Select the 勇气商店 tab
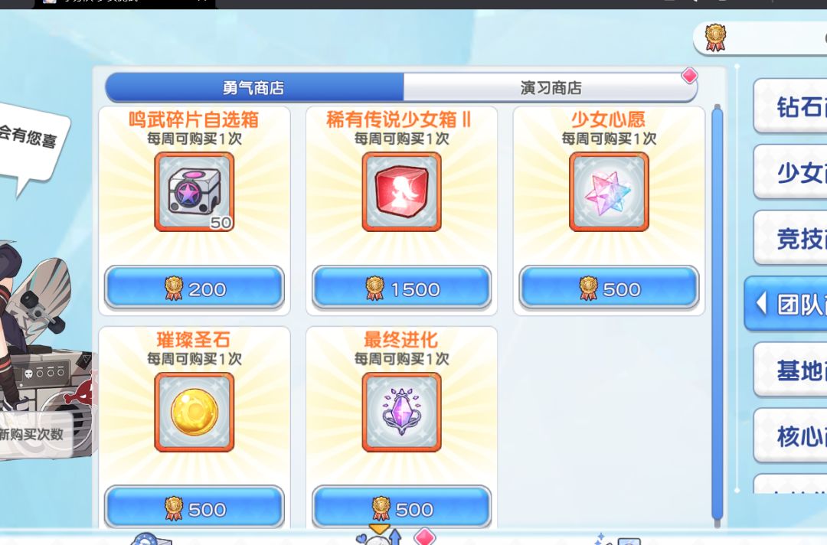The image size is (827, 545). (254, 87)
